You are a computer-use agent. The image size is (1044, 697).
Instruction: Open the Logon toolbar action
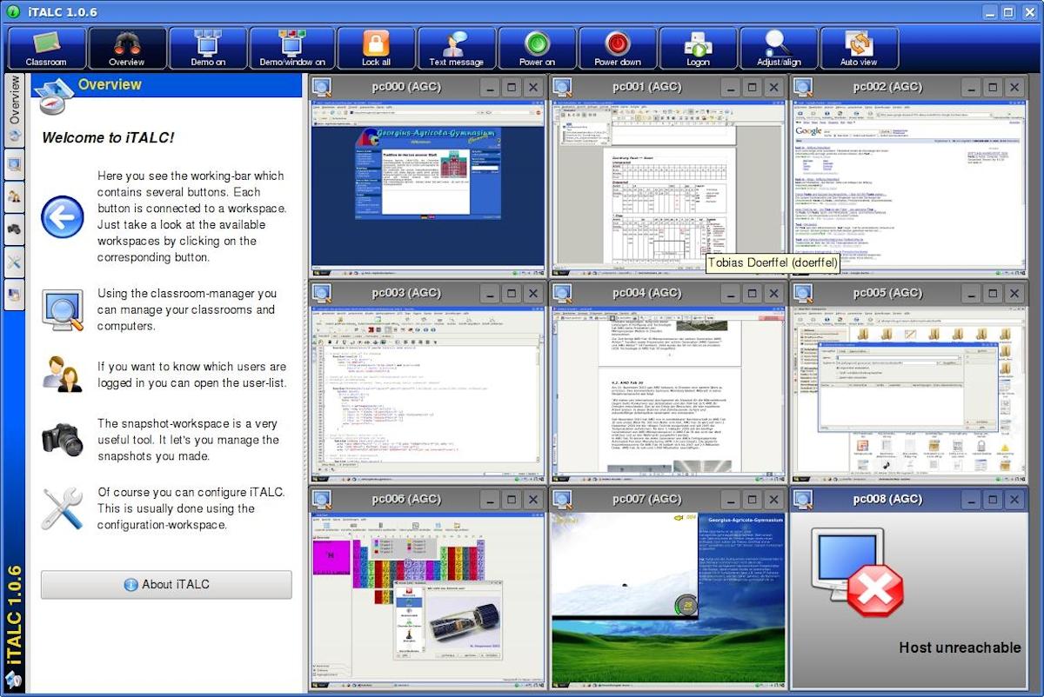tap(698, 49)
